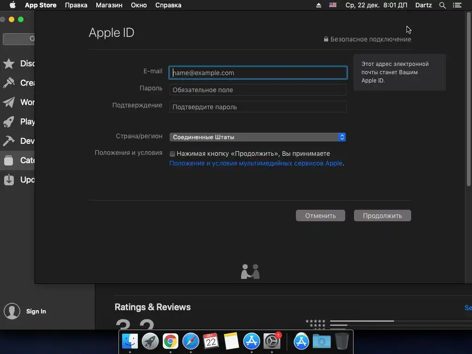Screen dimensions: 472x354
Task: Open Finder from the Dock
Action: pyautogui.click(x=130, y=342)
